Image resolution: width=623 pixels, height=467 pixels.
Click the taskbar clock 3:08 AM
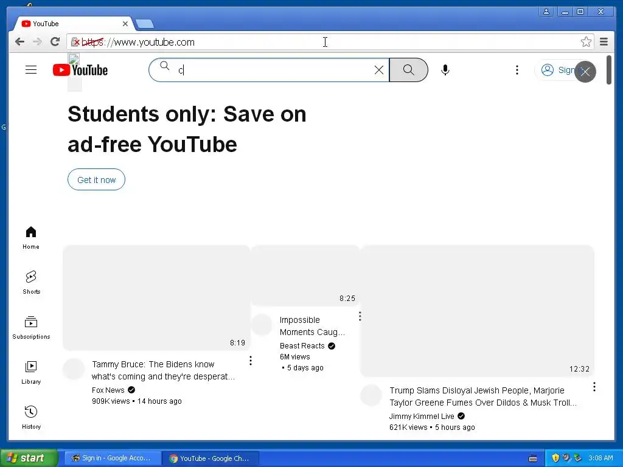(x=600, y=458)
